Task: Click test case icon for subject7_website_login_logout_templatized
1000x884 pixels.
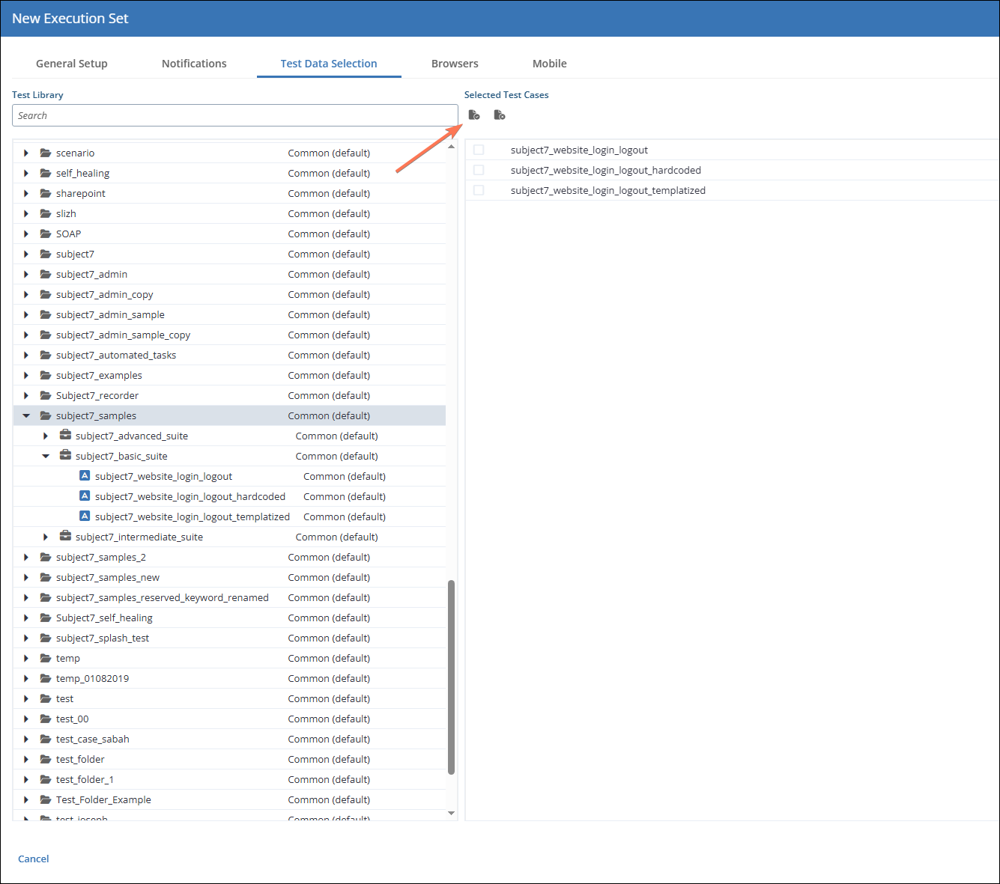Action: click(x=85, y=516)
